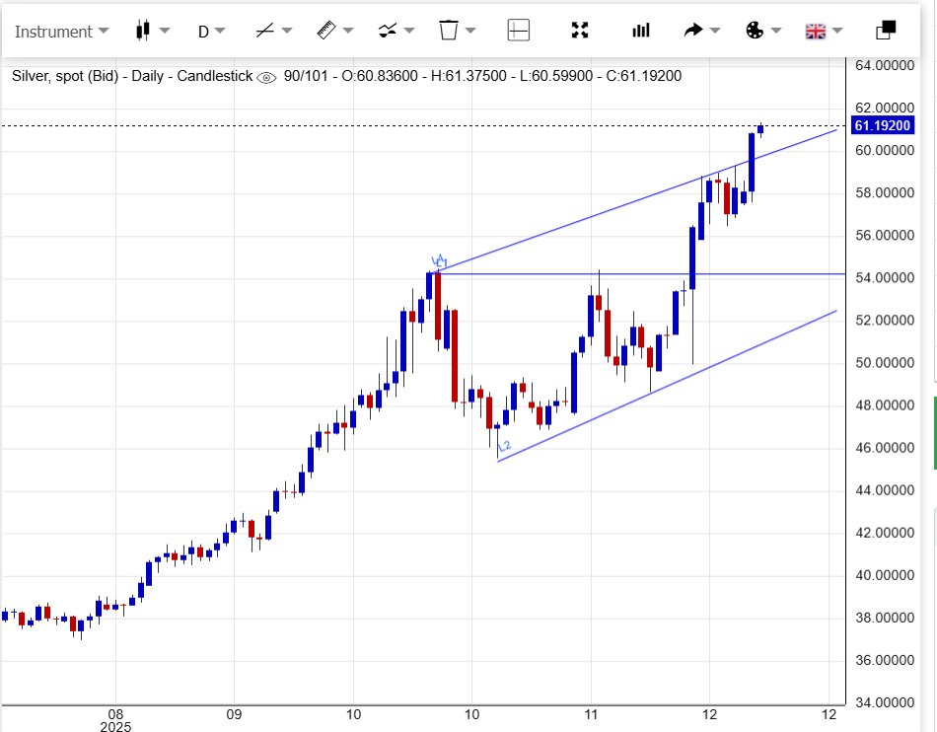Toggle the eye visibility icon for Silver series

click(x=266, y=77)
